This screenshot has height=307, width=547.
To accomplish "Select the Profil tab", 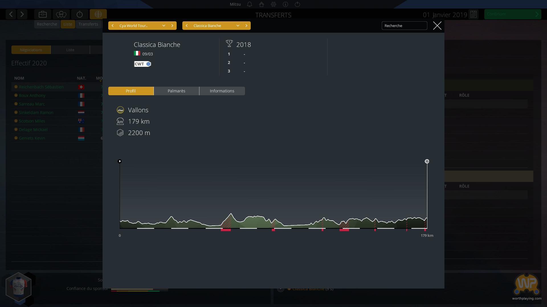I will click(x=131, y=91).
